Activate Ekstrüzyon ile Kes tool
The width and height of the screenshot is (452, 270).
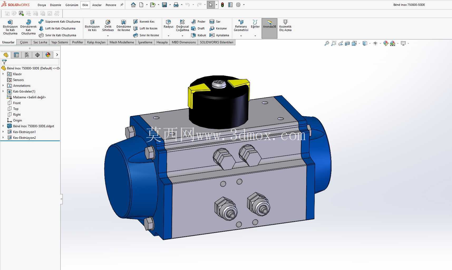tap(92, 26)
